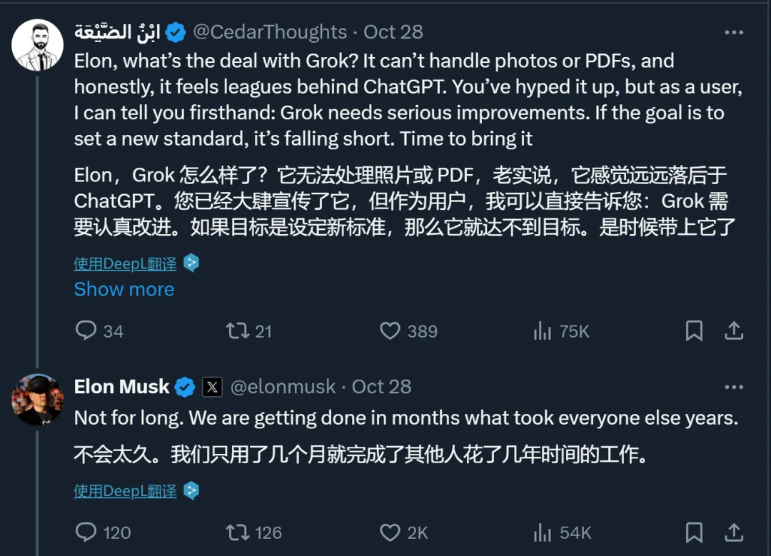Bookmark Elon Musk's reply tweet
This screenshot has width=771, height=556.
coord(693,532)
